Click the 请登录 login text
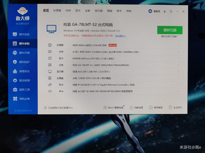 [x=157, y=11]
